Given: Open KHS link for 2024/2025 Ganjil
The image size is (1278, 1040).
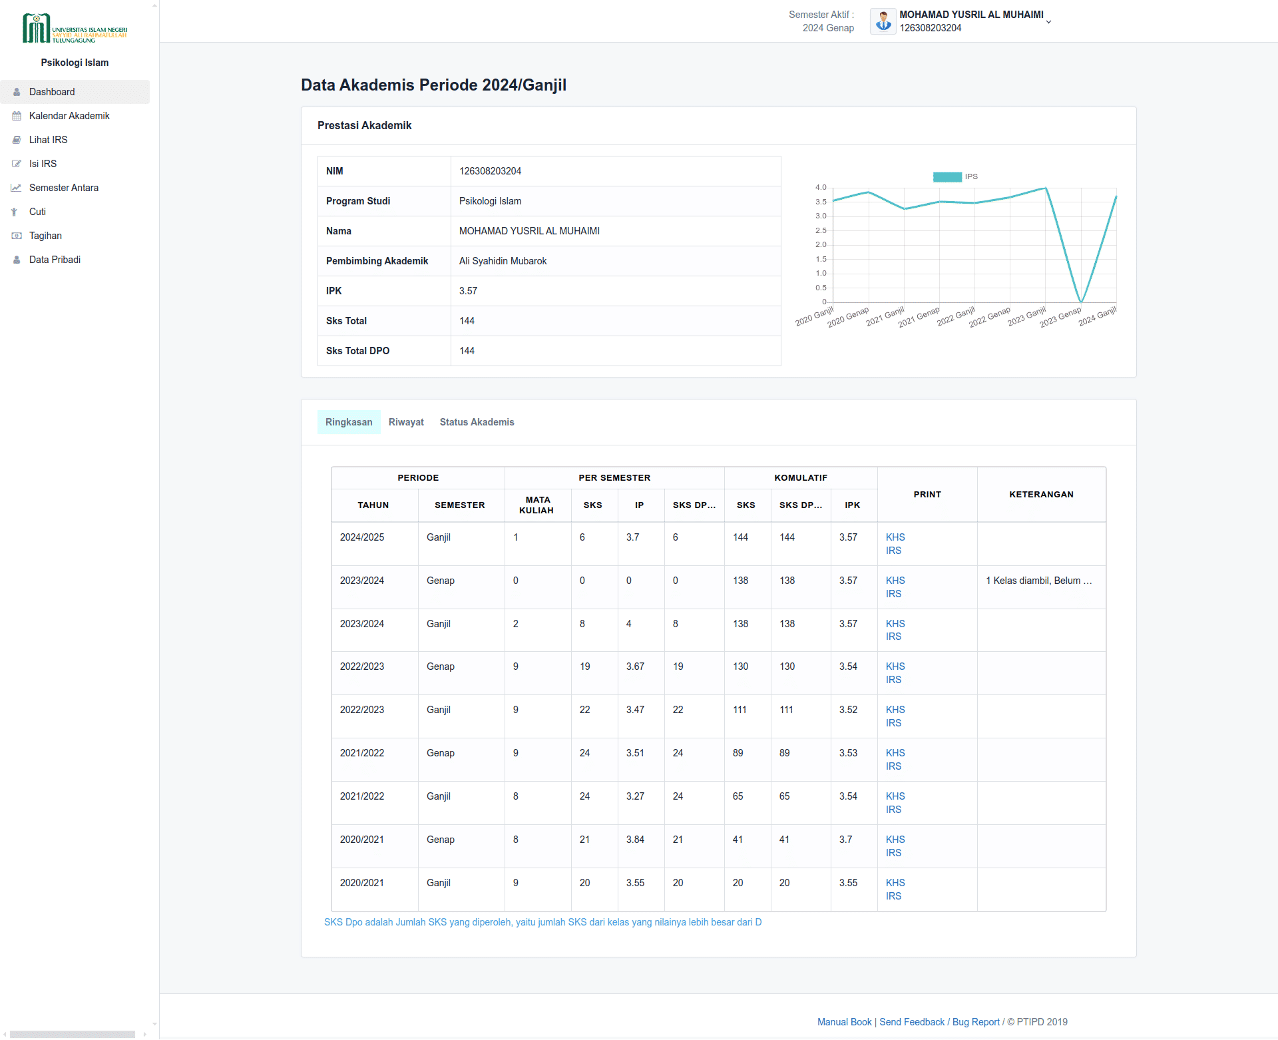Looking at the screenshot, I should (895, 537).
